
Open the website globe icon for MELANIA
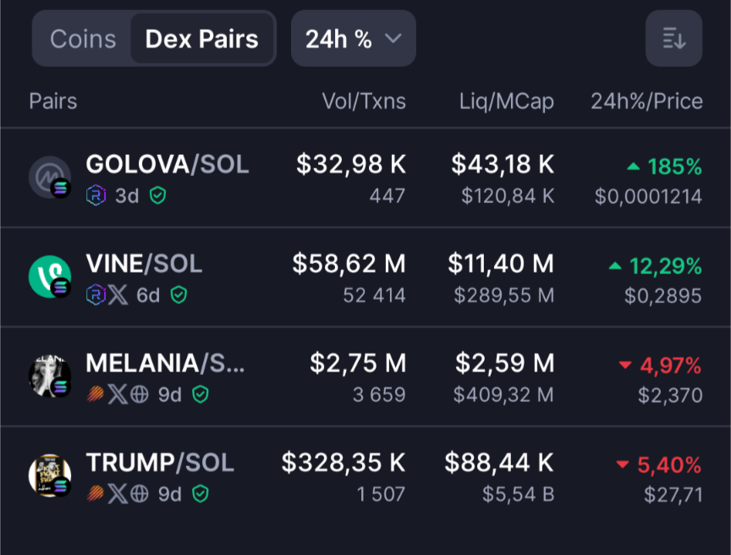point(140,394)
